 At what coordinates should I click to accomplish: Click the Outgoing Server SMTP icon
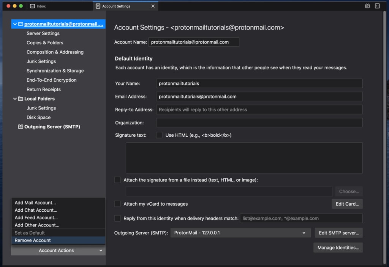coord(21,126)
